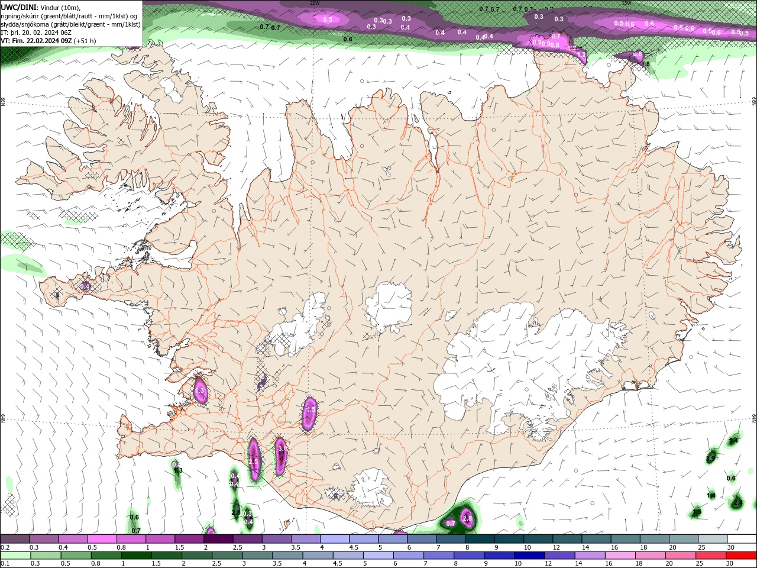The width and height of the screenshot is (757, 568).
Task: Select the darkest green 1 swatch on rain scale
Action: point(136,556)
